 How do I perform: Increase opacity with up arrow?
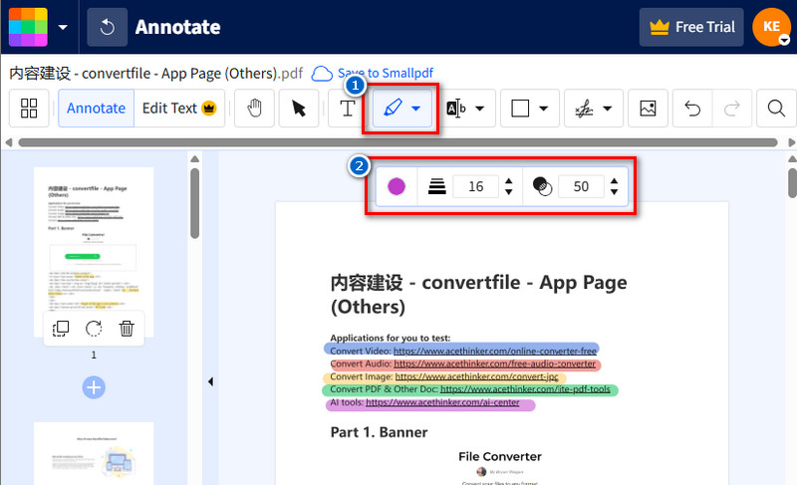coord(615,181)
